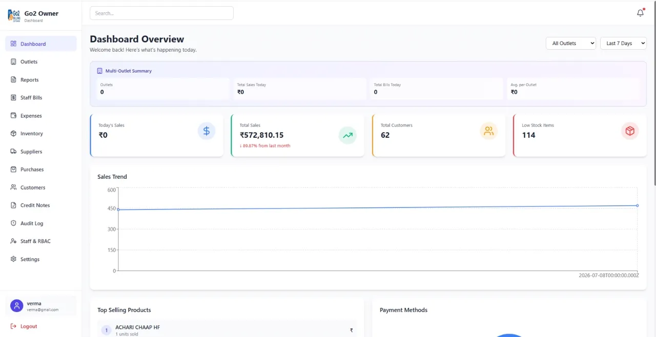The height and width of the screenshot is (337, 656).
Task: Click in the Search input field
Action: [x=161, y=13]
